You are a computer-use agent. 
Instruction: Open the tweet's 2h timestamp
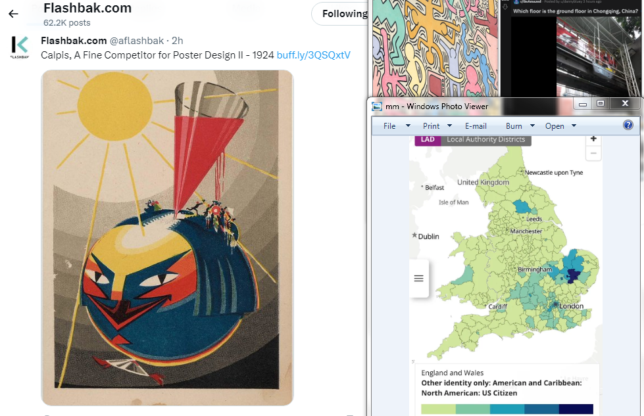coord(178,41)
